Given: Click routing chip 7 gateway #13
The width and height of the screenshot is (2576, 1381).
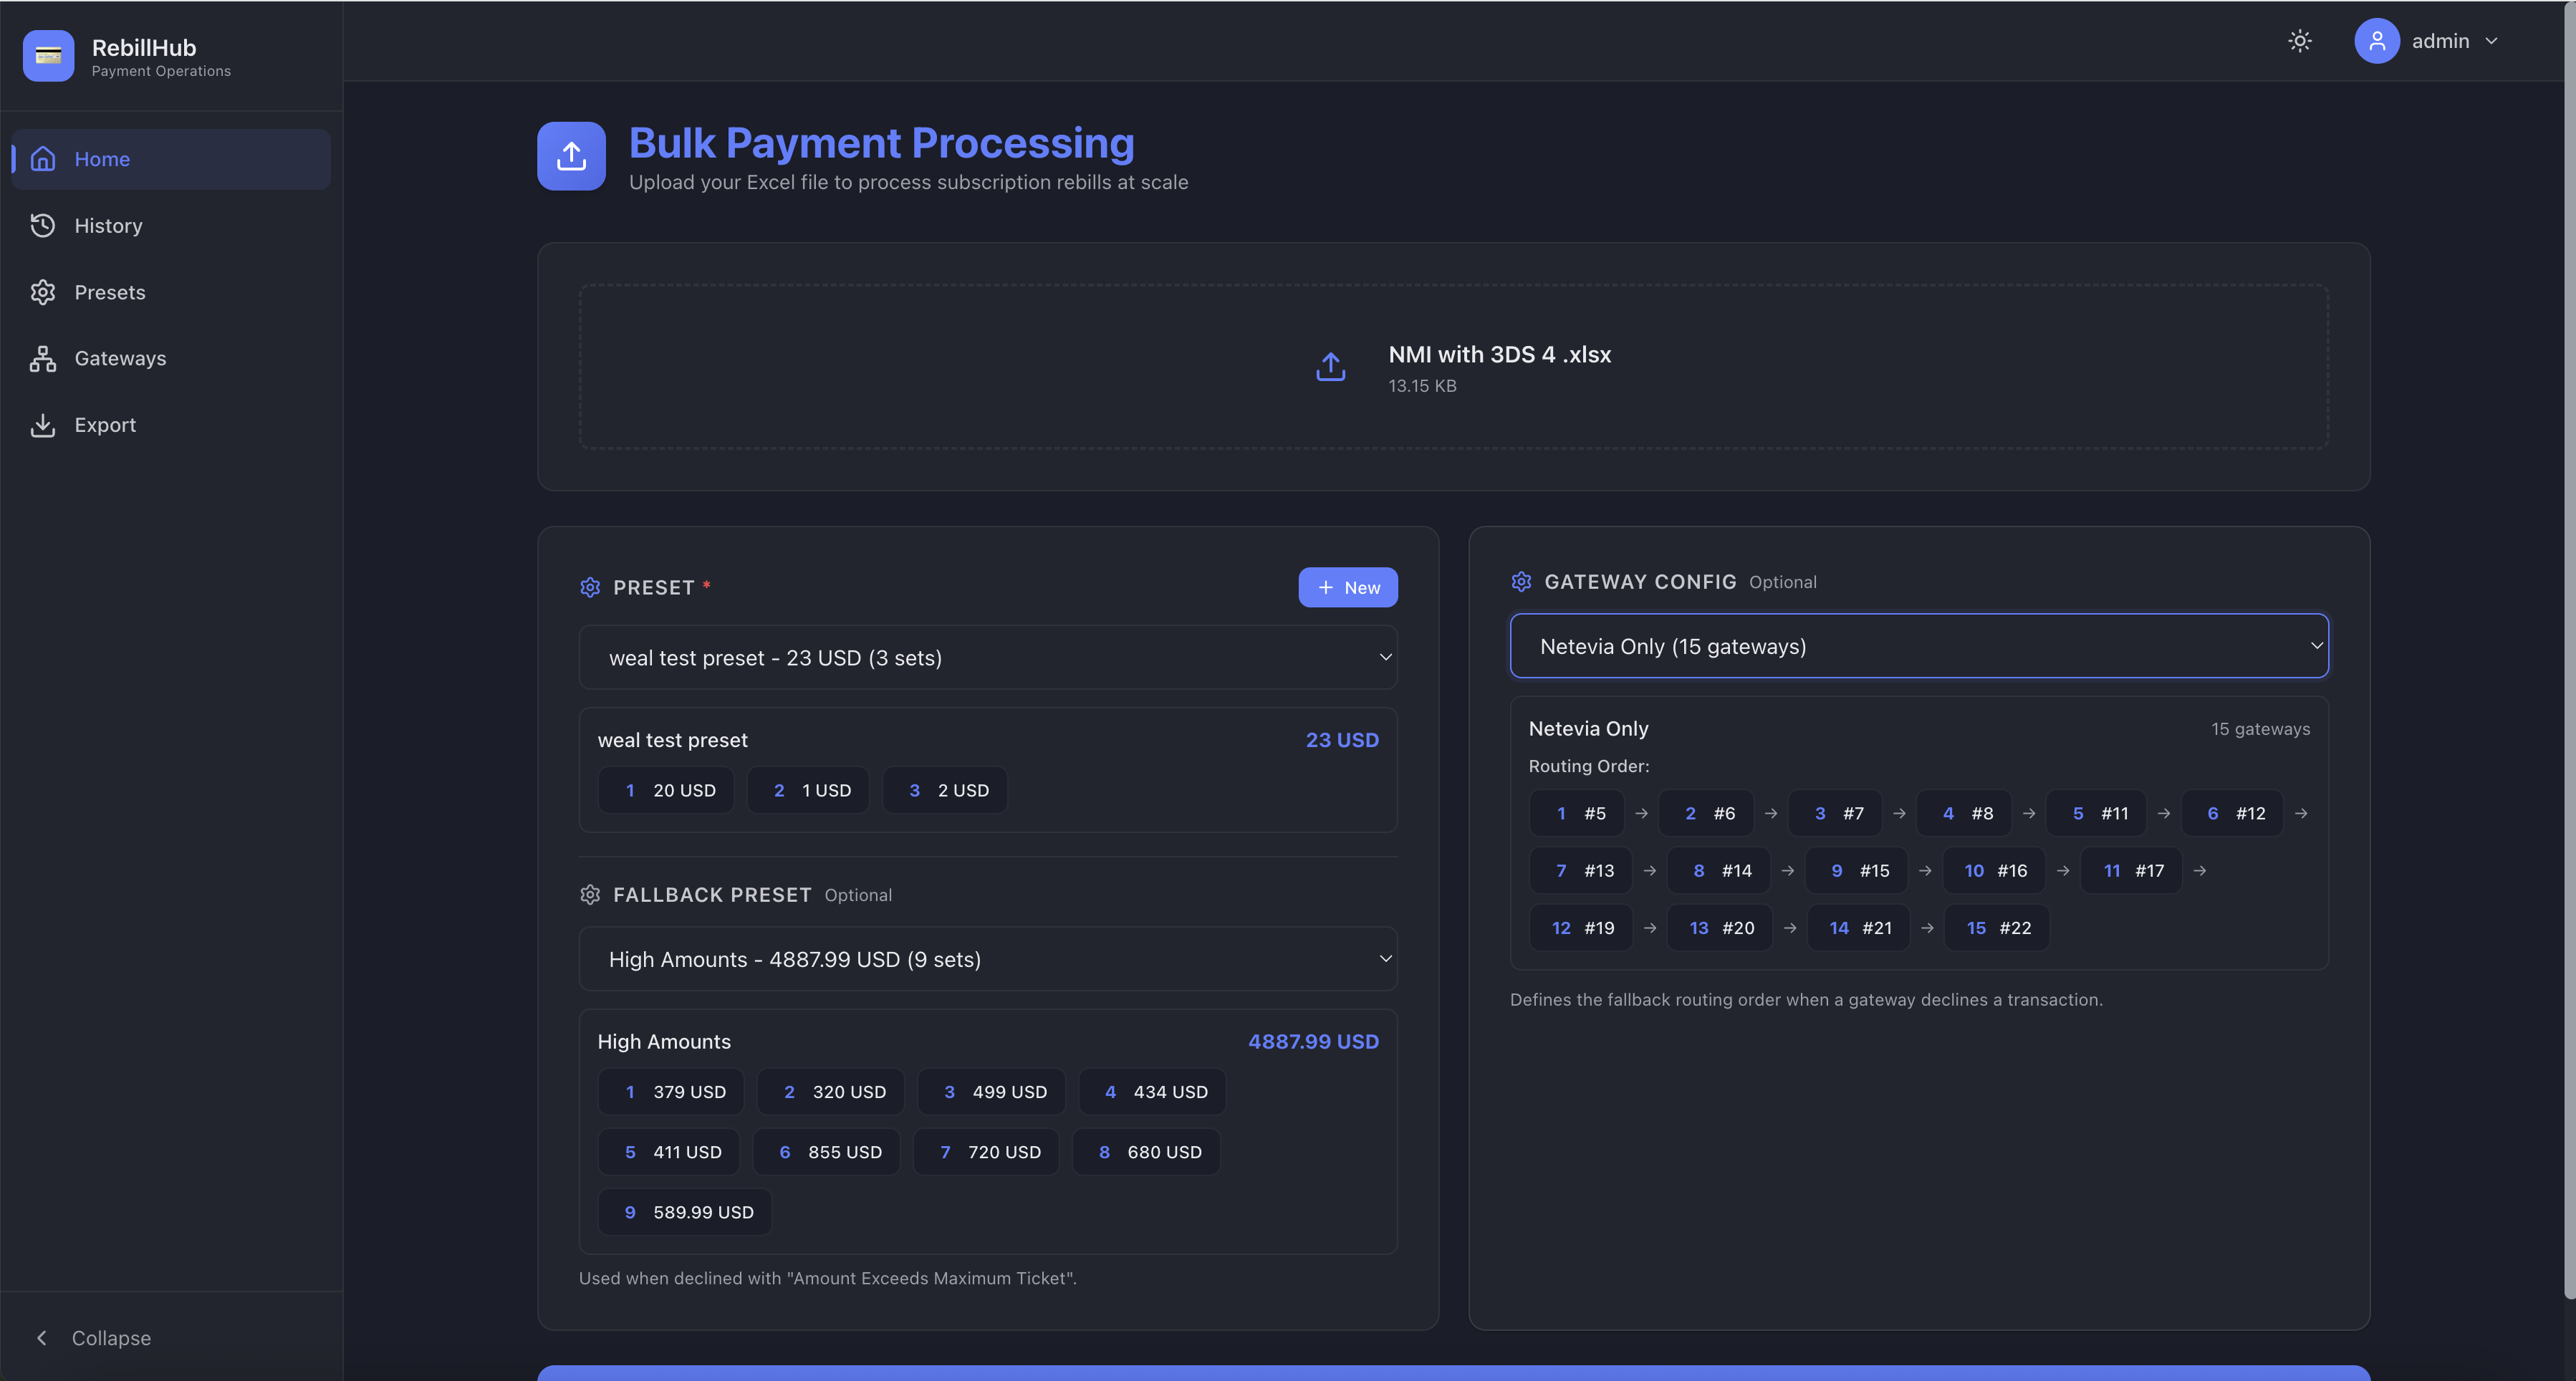Looking at the screenshot, I should [x=1581, y=870].
